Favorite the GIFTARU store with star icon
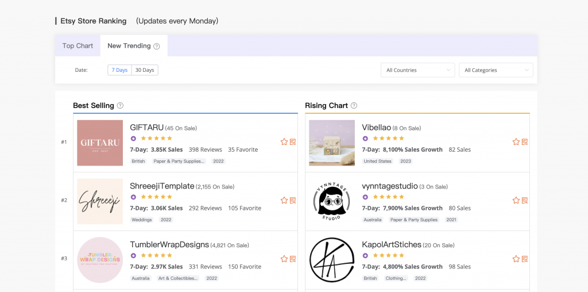 [x=284, y=142]
